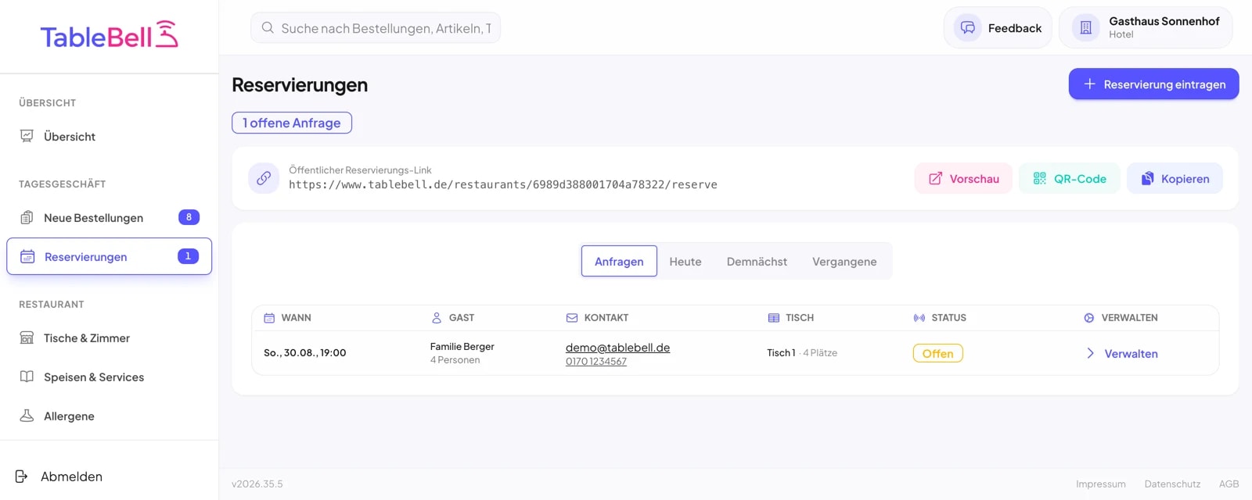This screenshot has width=1252, height=500.
Task: Copy the link with Kopieren
Action: pos(1175,179)
